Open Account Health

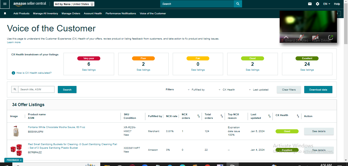(93, 14)
